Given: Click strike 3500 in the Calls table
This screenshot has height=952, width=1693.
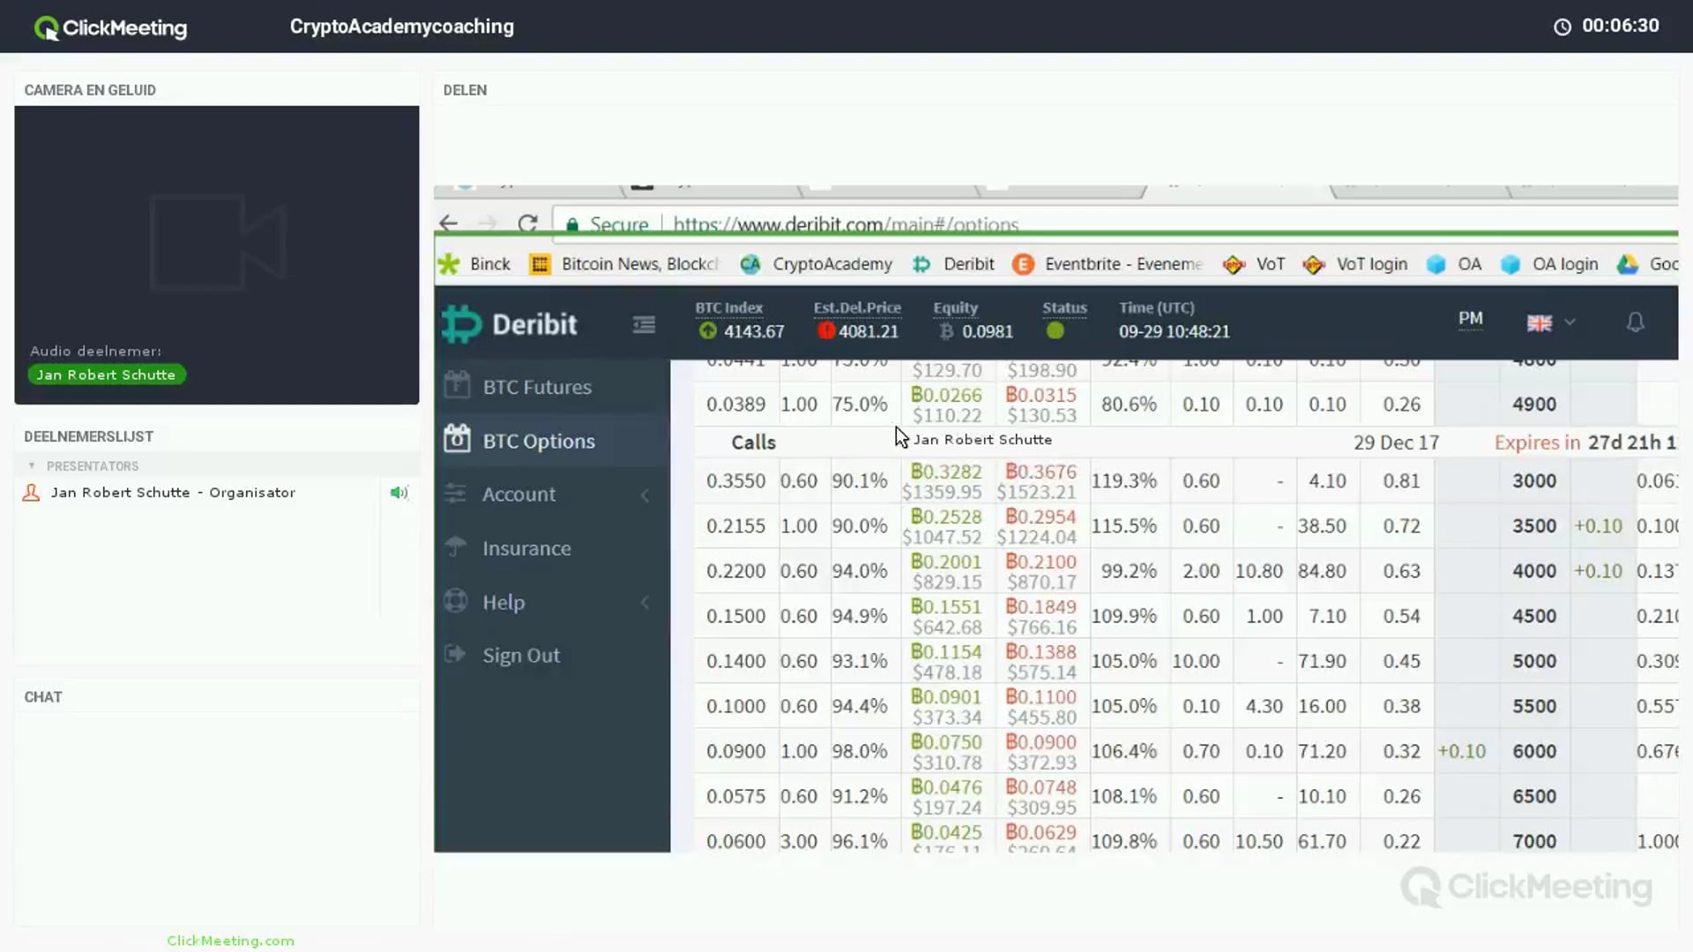Looking at the screenshot, I should click(x=1534, y=526).
